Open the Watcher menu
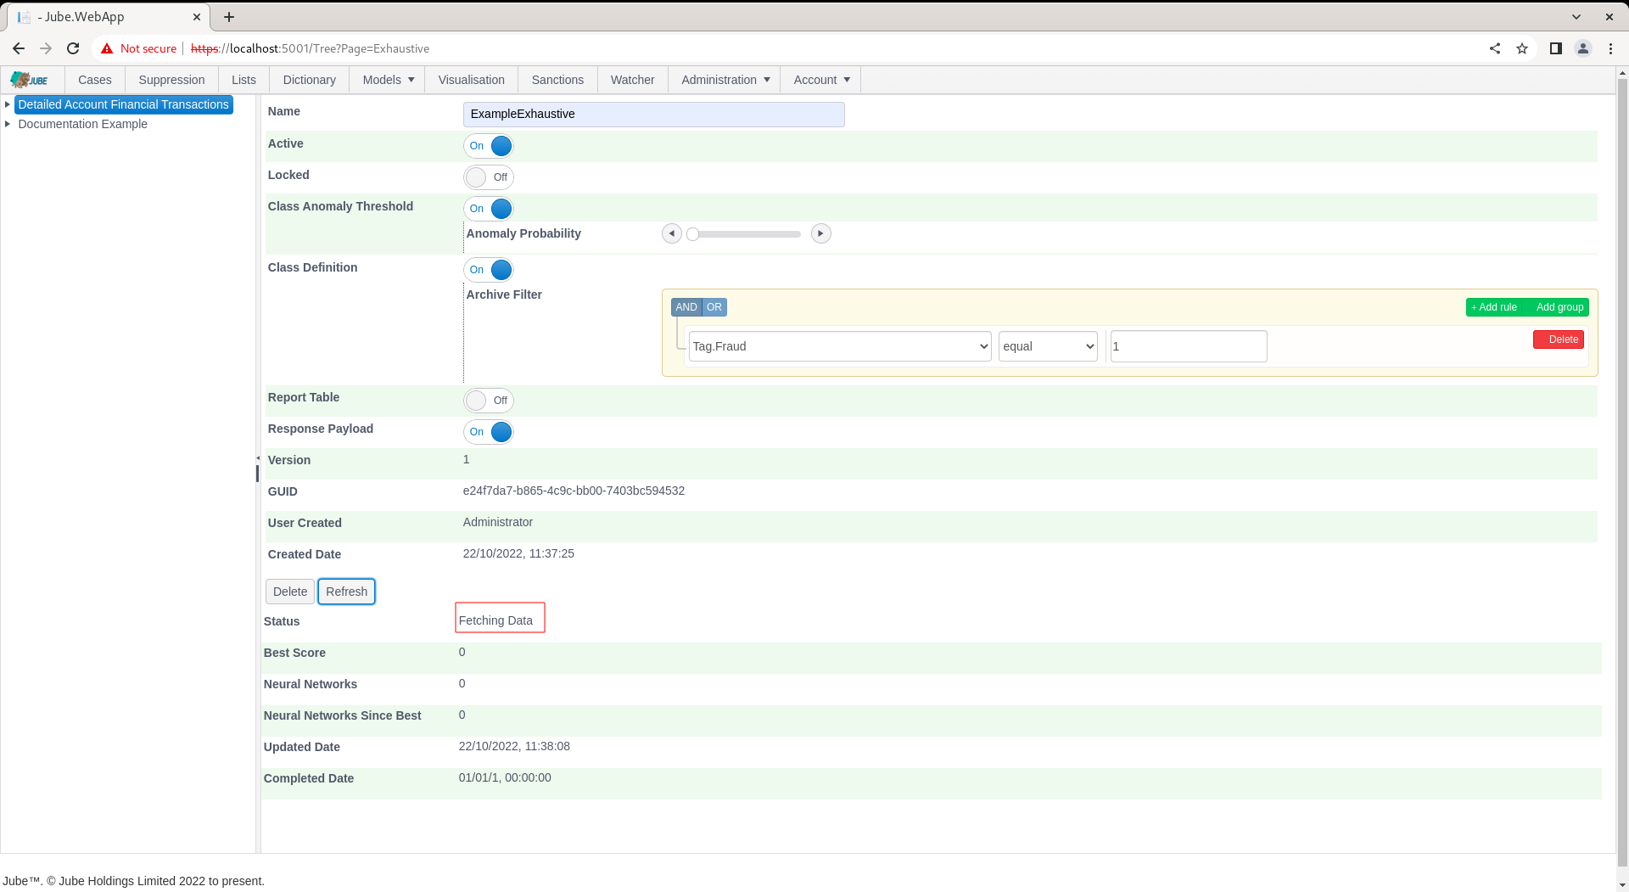 pos(633,80)
